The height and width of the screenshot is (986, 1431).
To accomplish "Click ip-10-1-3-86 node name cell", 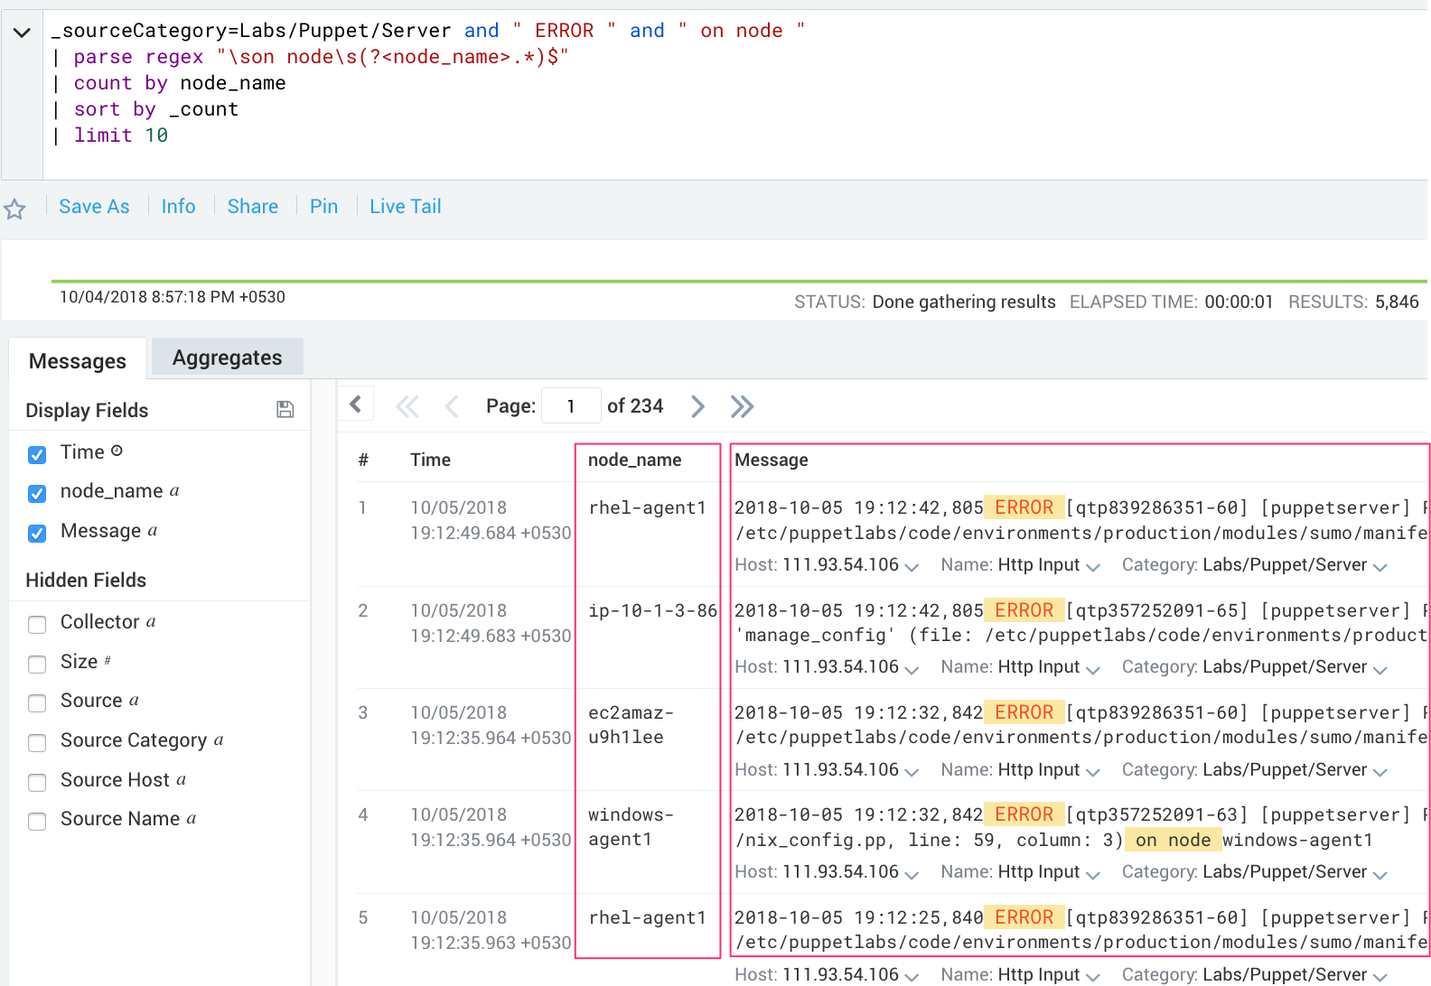I will coord(653,611).
